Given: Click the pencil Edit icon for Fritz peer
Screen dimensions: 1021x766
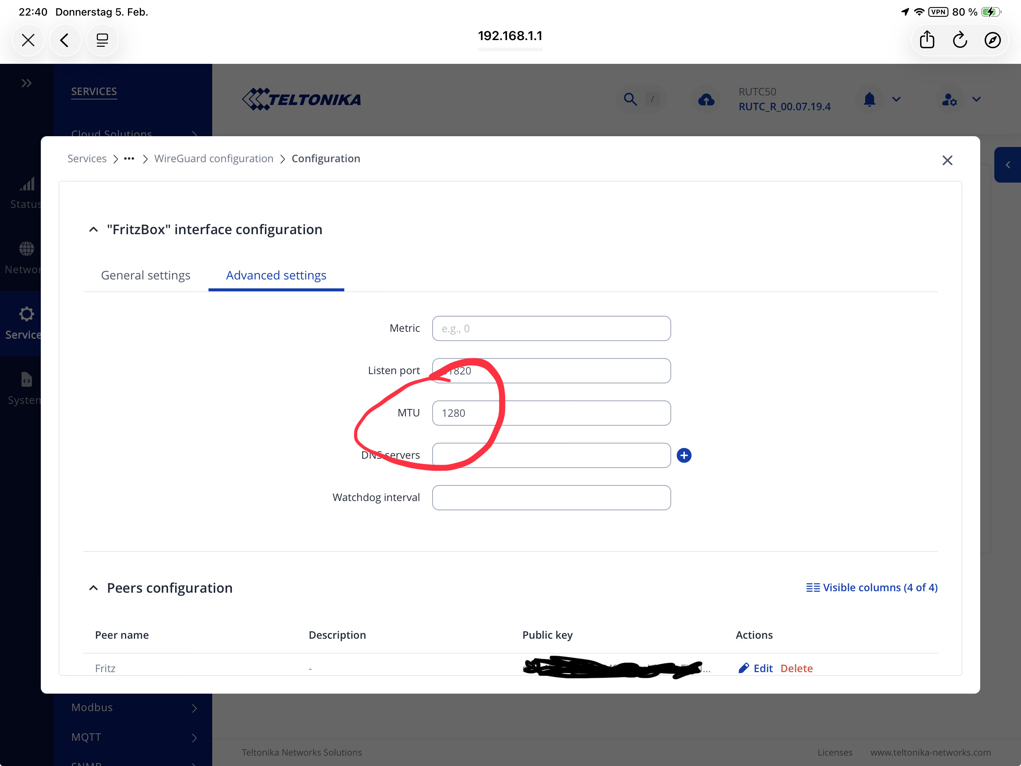Looking at the screenshot, I should tap(743, 668).
